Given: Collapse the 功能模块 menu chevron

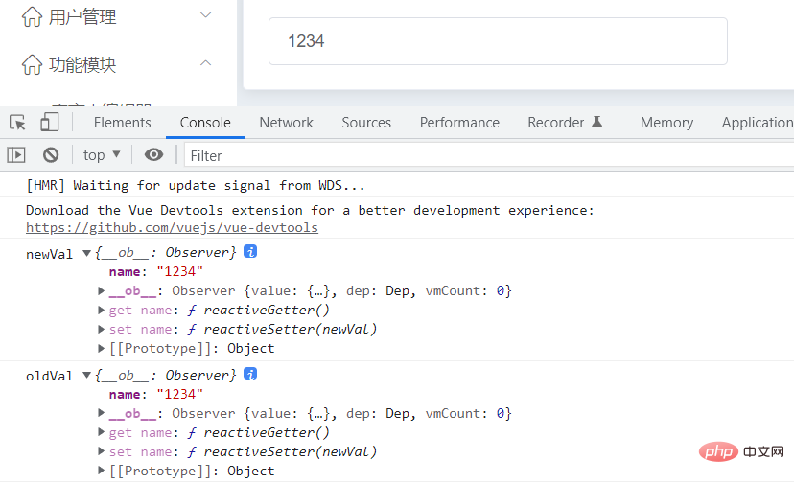Looking at the screenshot, I should 205,64.
